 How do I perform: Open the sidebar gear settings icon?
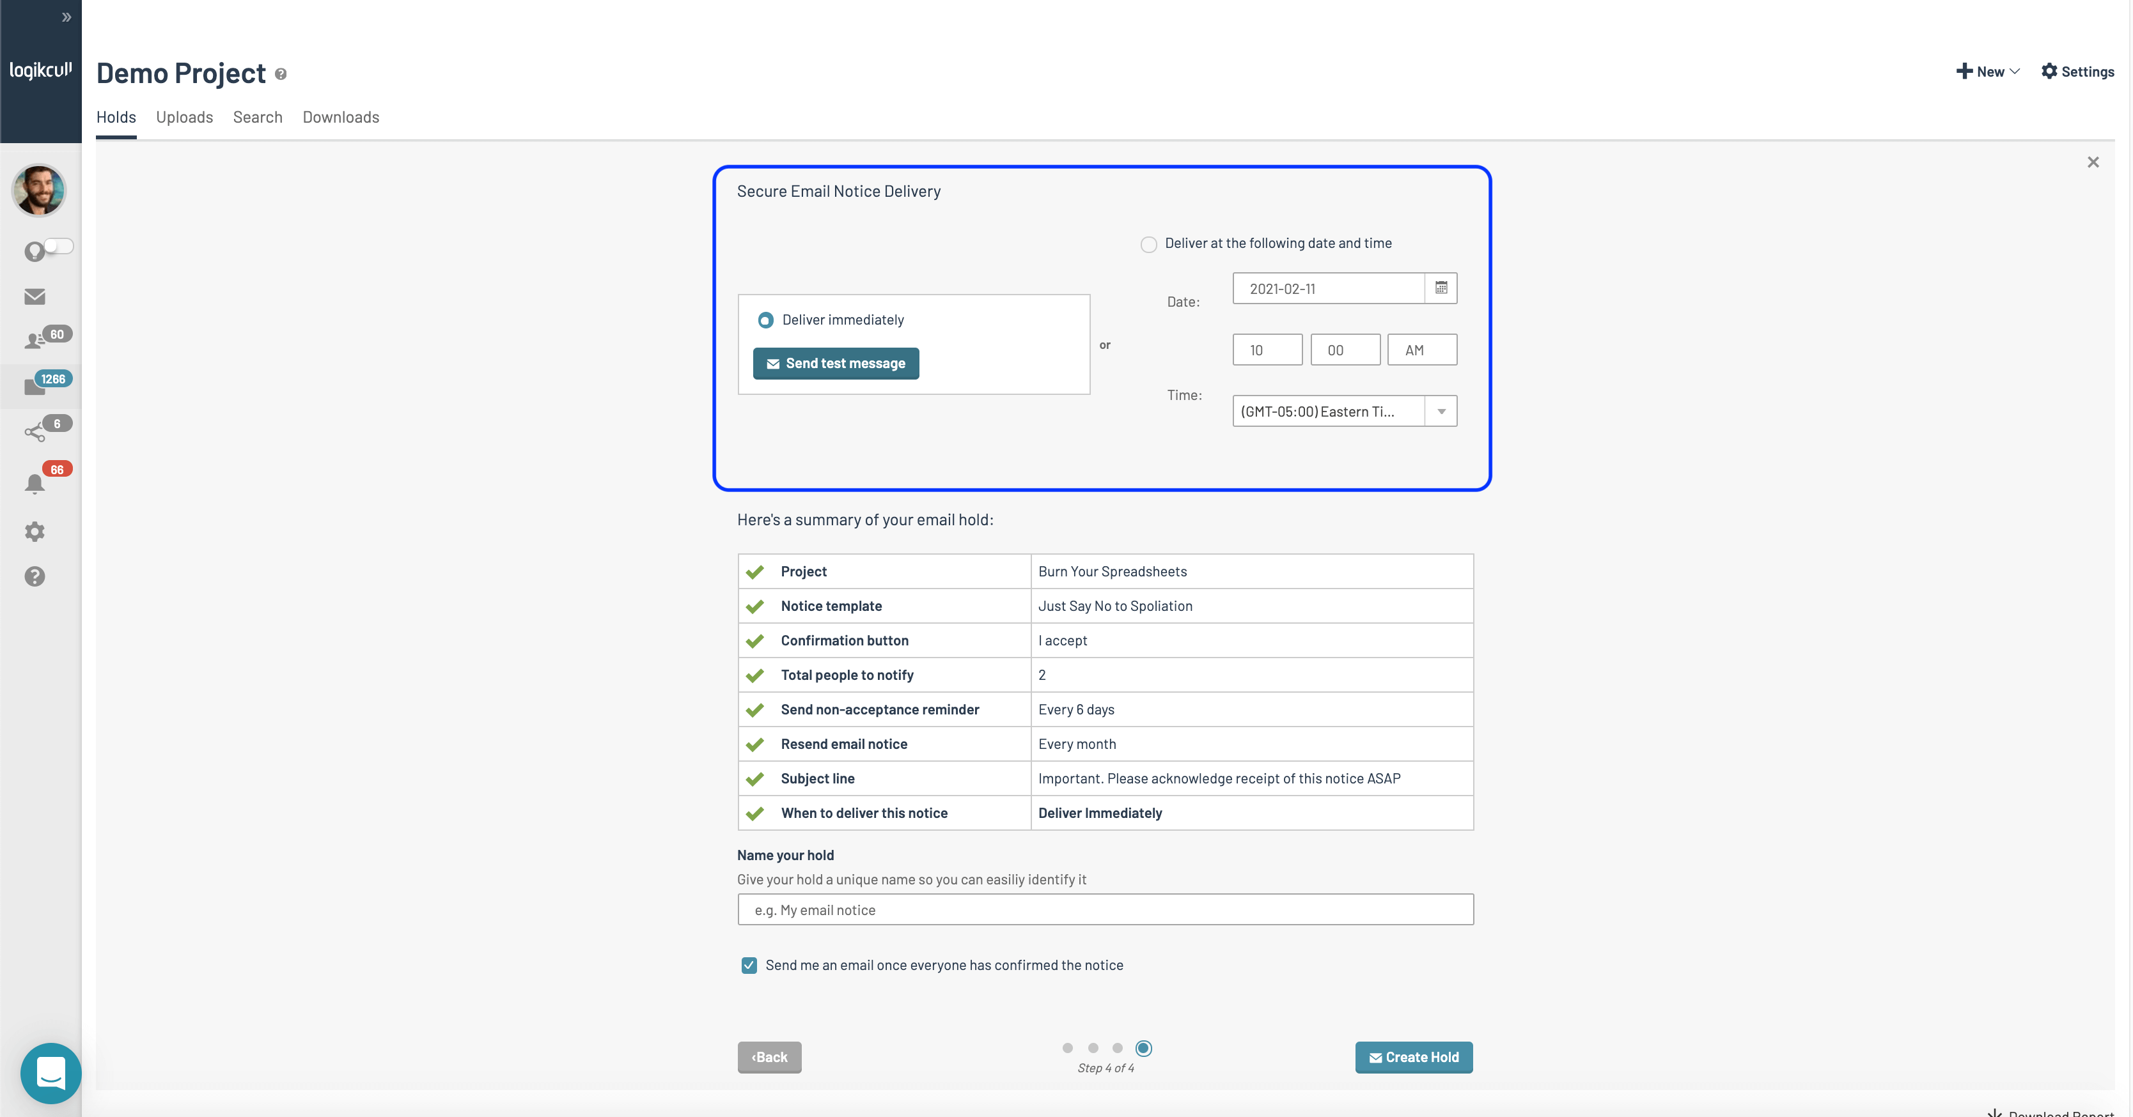35,531
